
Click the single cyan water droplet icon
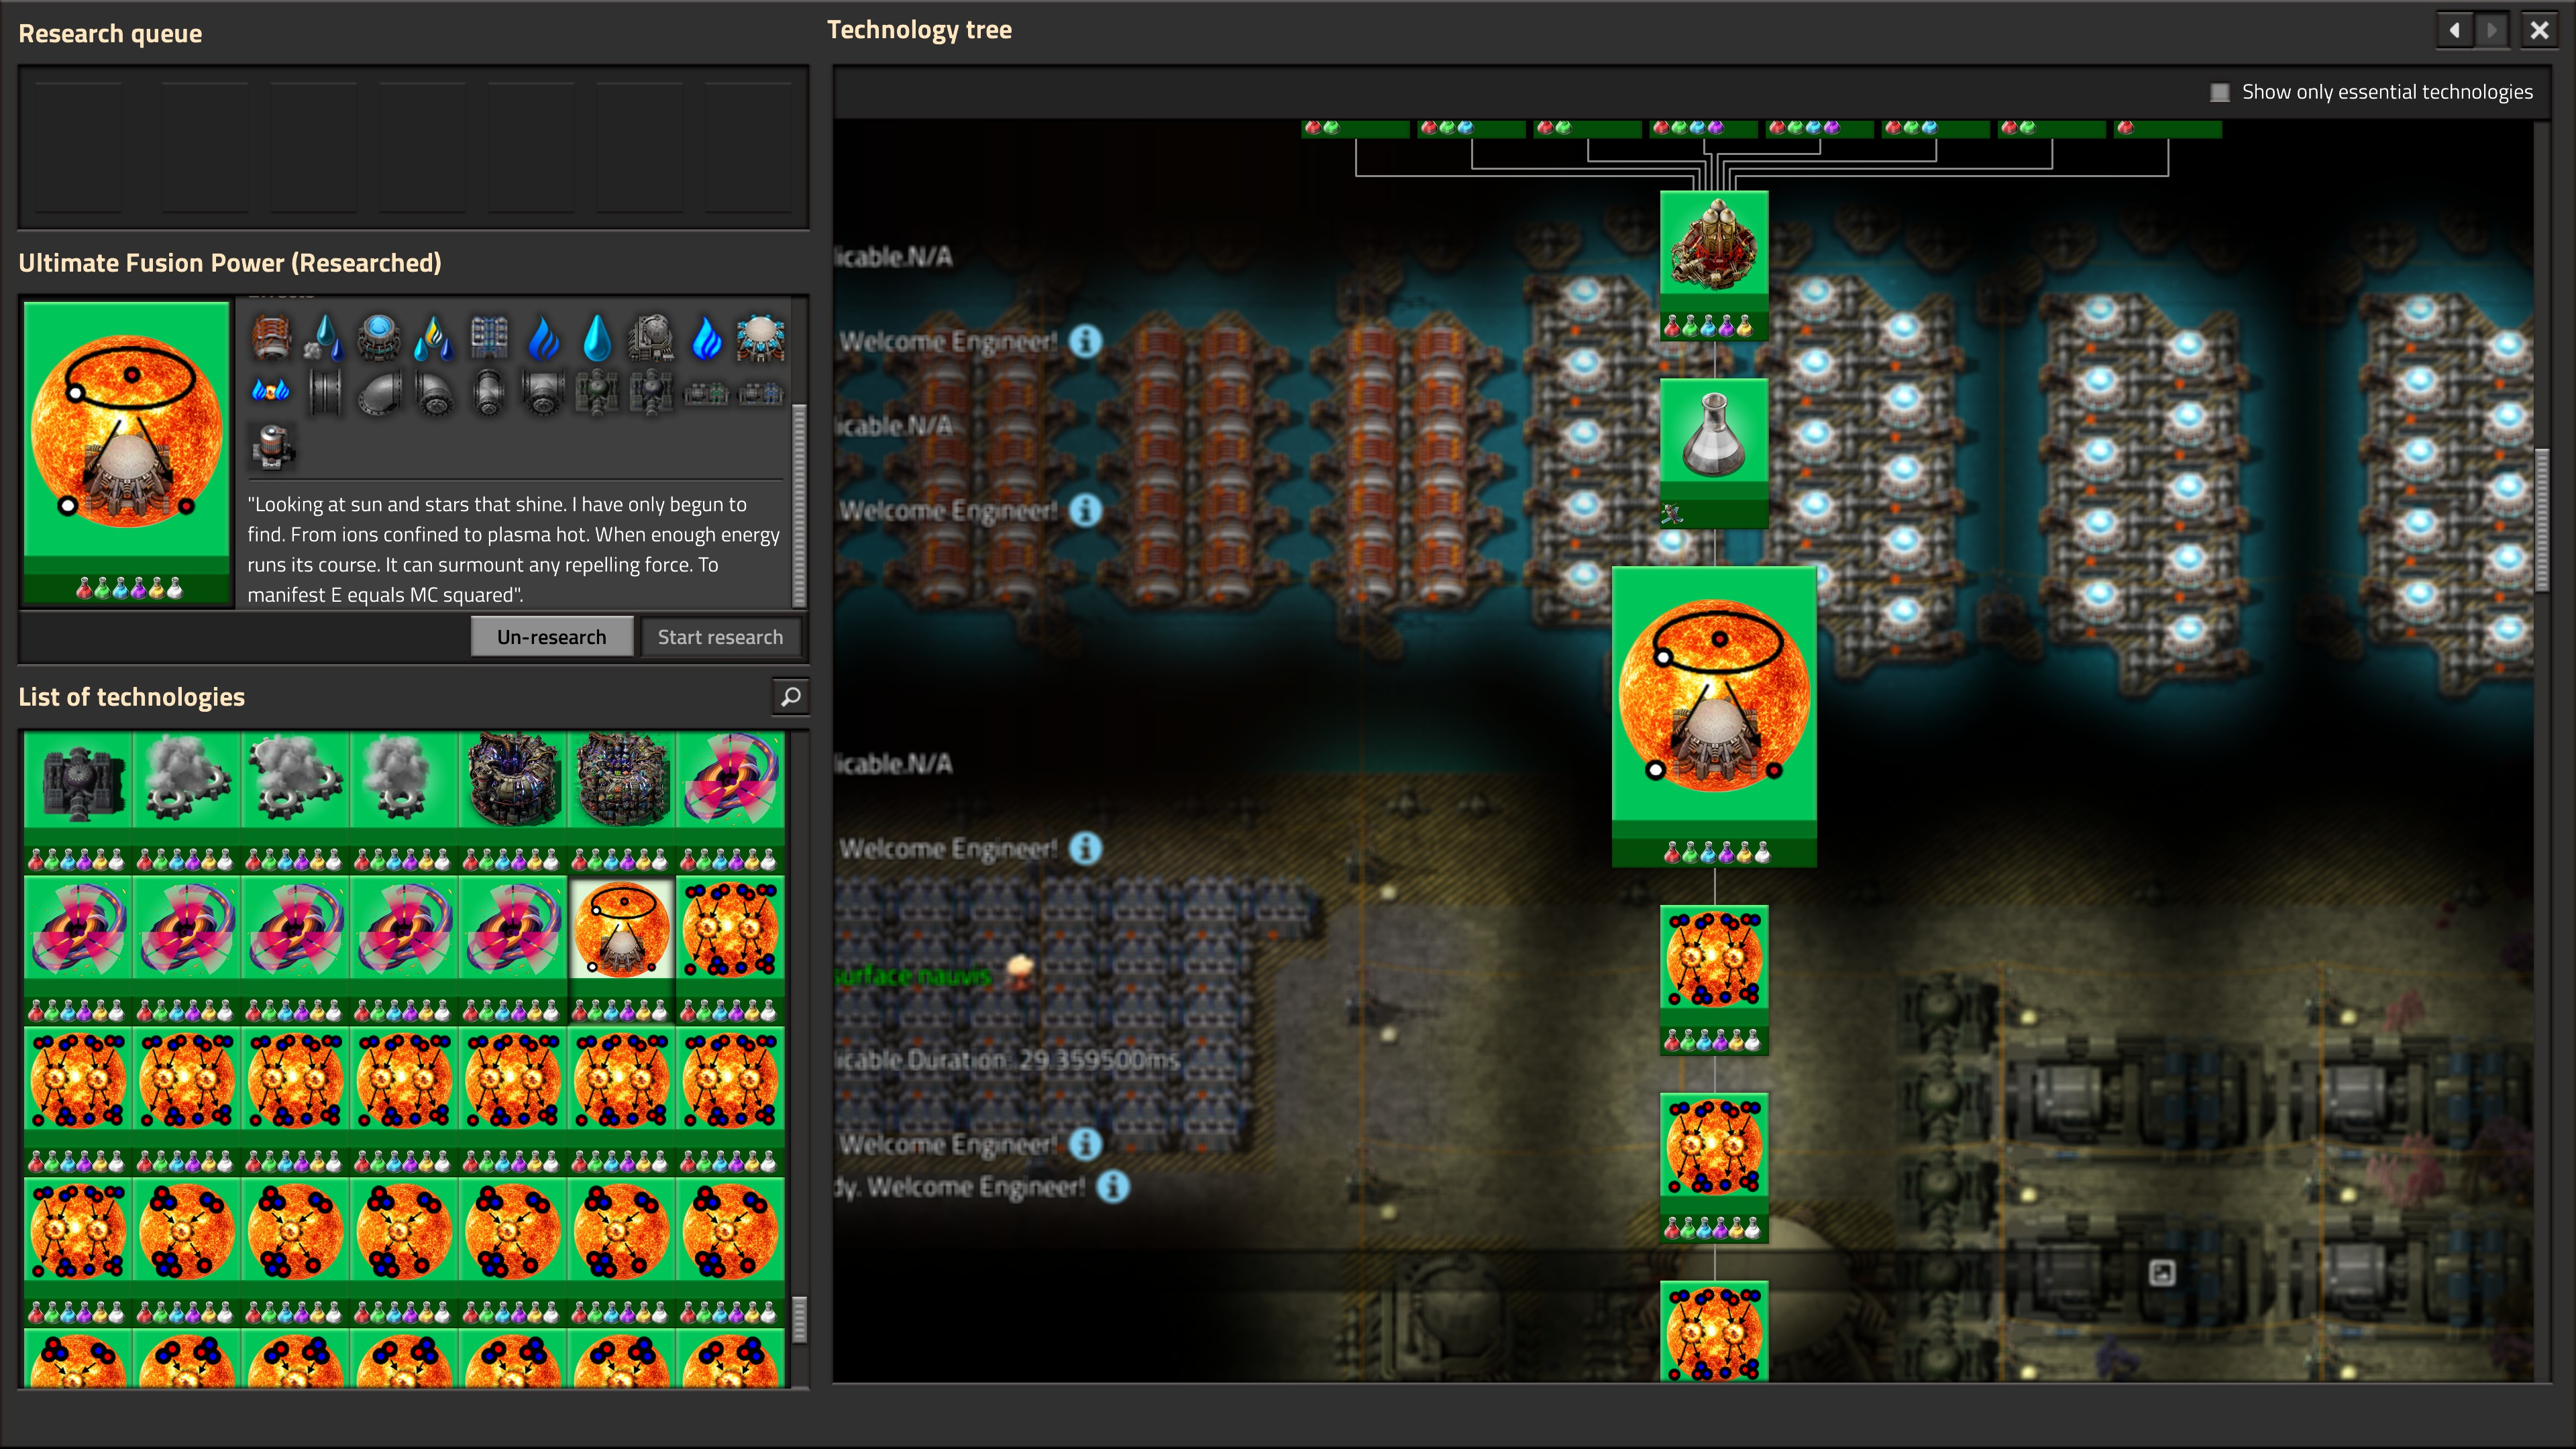click(x=597, y=338)
